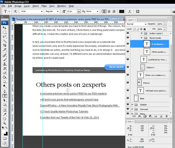This screenshot has width=175, height=148.
Task: Collapse the Recent posts layer group
Action: click(x=142, y=38)
